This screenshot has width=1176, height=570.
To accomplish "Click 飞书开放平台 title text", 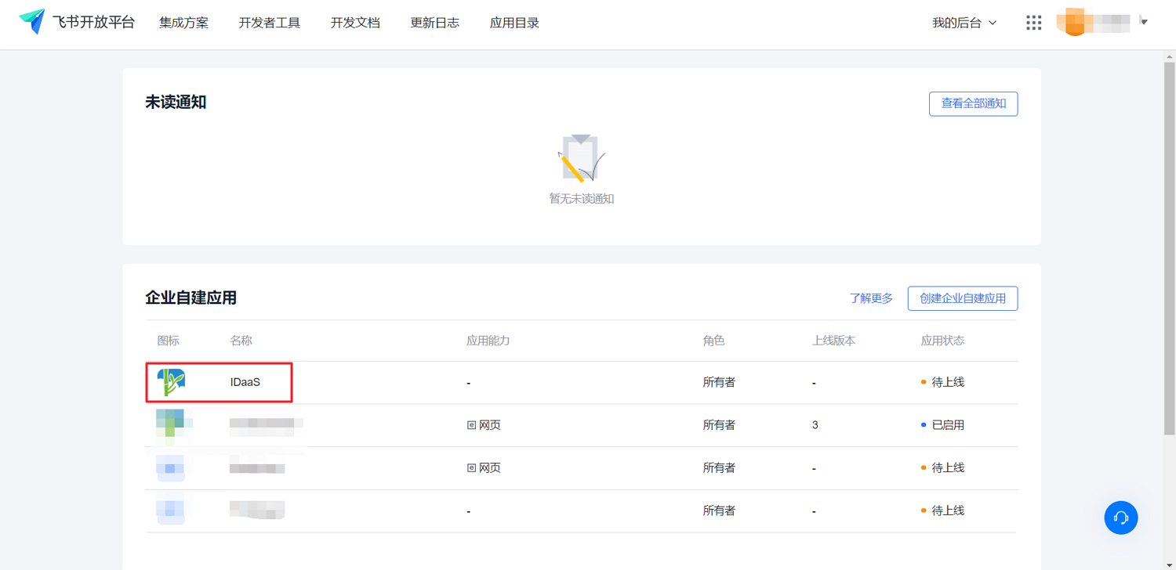I will tap(93, 23).
